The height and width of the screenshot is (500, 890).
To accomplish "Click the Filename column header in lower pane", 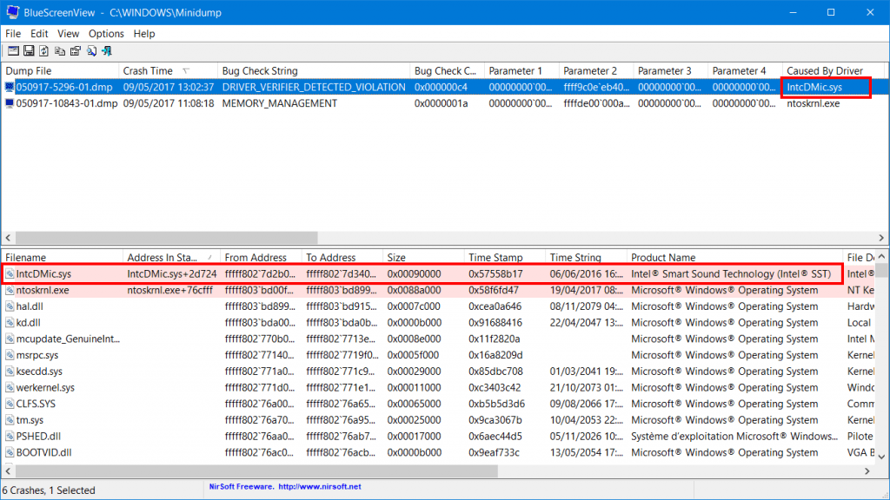I will 62,257.
